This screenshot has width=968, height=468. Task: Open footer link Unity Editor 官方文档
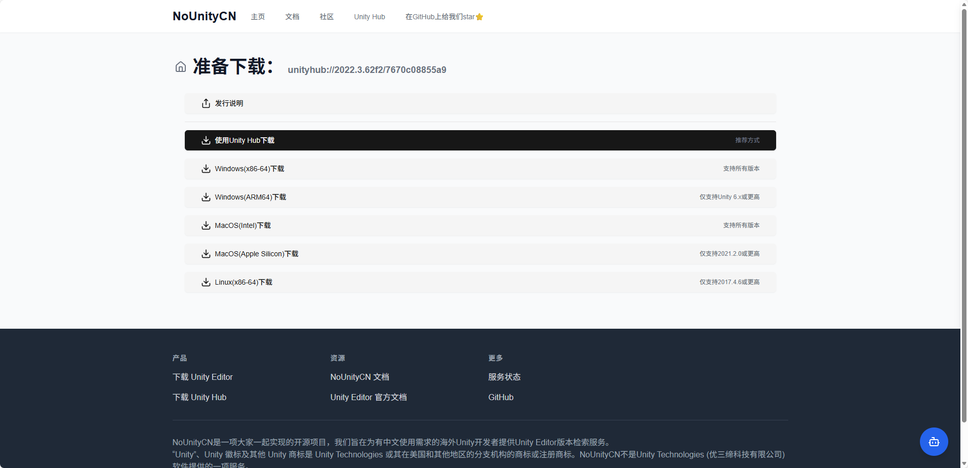coord(368,397)
